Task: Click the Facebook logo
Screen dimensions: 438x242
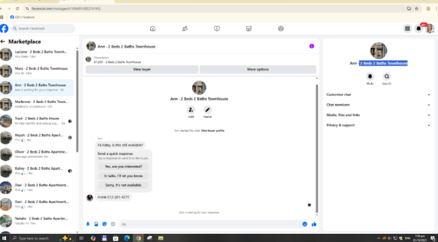Action: click(4, 28)
